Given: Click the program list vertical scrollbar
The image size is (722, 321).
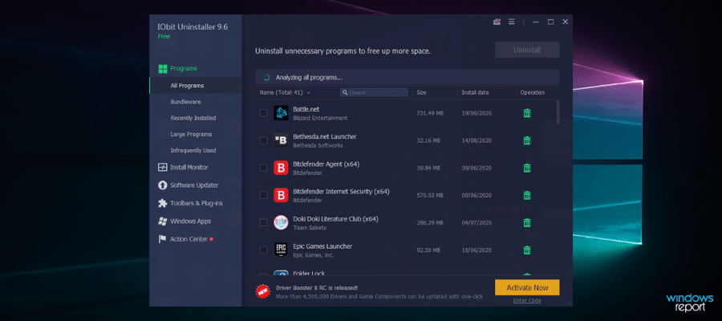Looking at the screenshot, I should coord(558,112).
